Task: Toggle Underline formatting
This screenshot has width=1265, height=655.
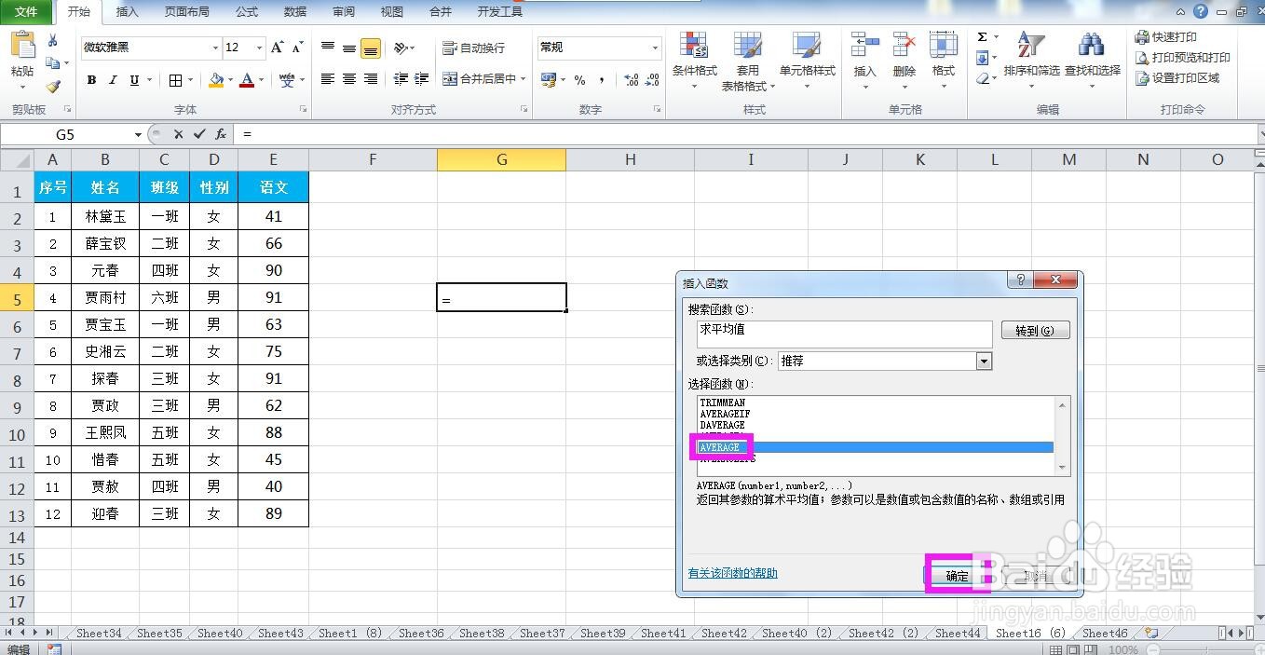Action: [x=134, y=80]
